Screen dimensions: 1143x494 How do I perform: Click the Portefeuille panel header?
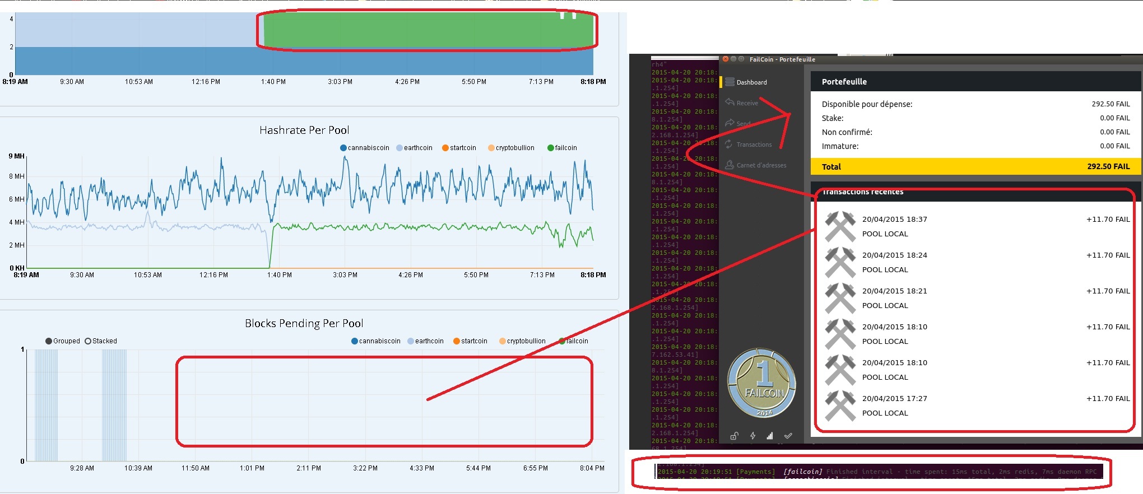tap(975, 82)
